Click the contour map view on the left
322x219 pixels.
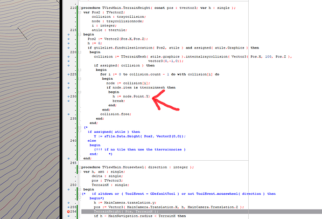29,109
